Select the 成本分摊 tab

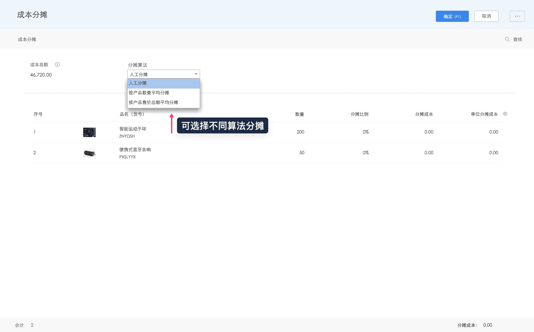tap(27, 39)
